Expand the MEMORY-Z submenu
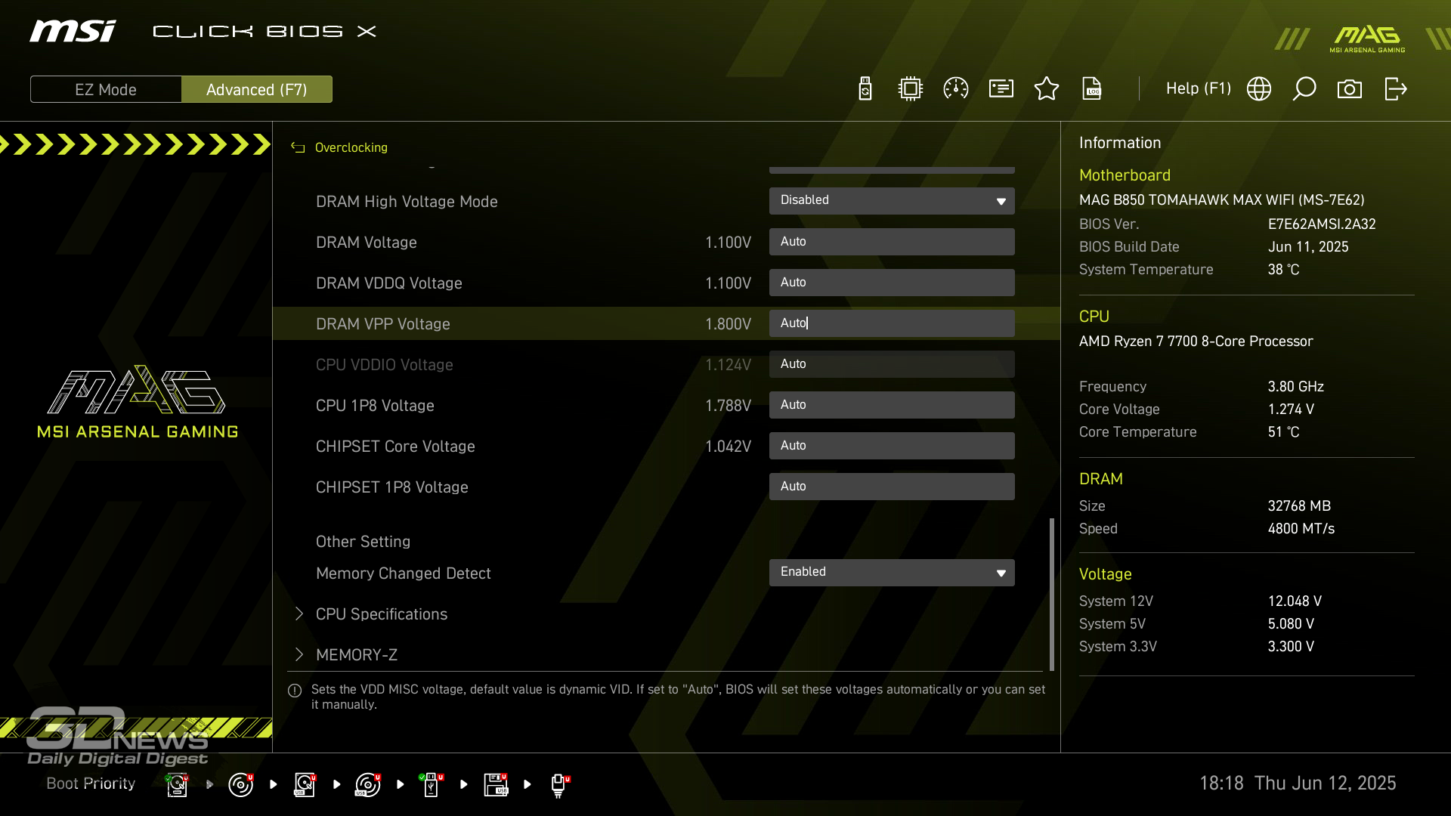Image resolution: width=1451 pixels, height=816 pixels. (x=356, y=655)
